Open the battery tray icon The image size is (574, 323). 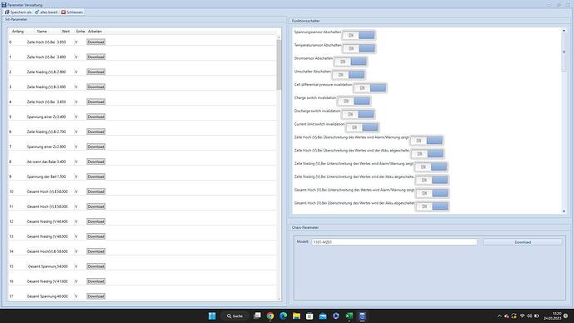[537, 316]
